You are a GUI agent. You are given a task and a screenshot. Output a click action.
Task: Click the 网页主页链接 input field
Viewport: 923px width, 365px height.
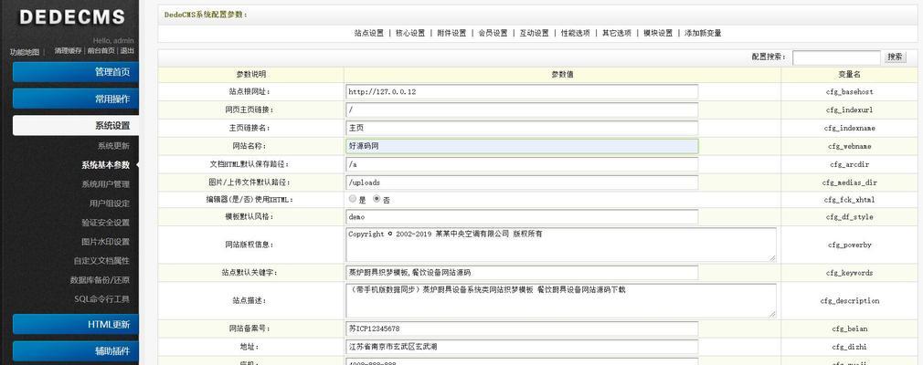coord(522,109)
